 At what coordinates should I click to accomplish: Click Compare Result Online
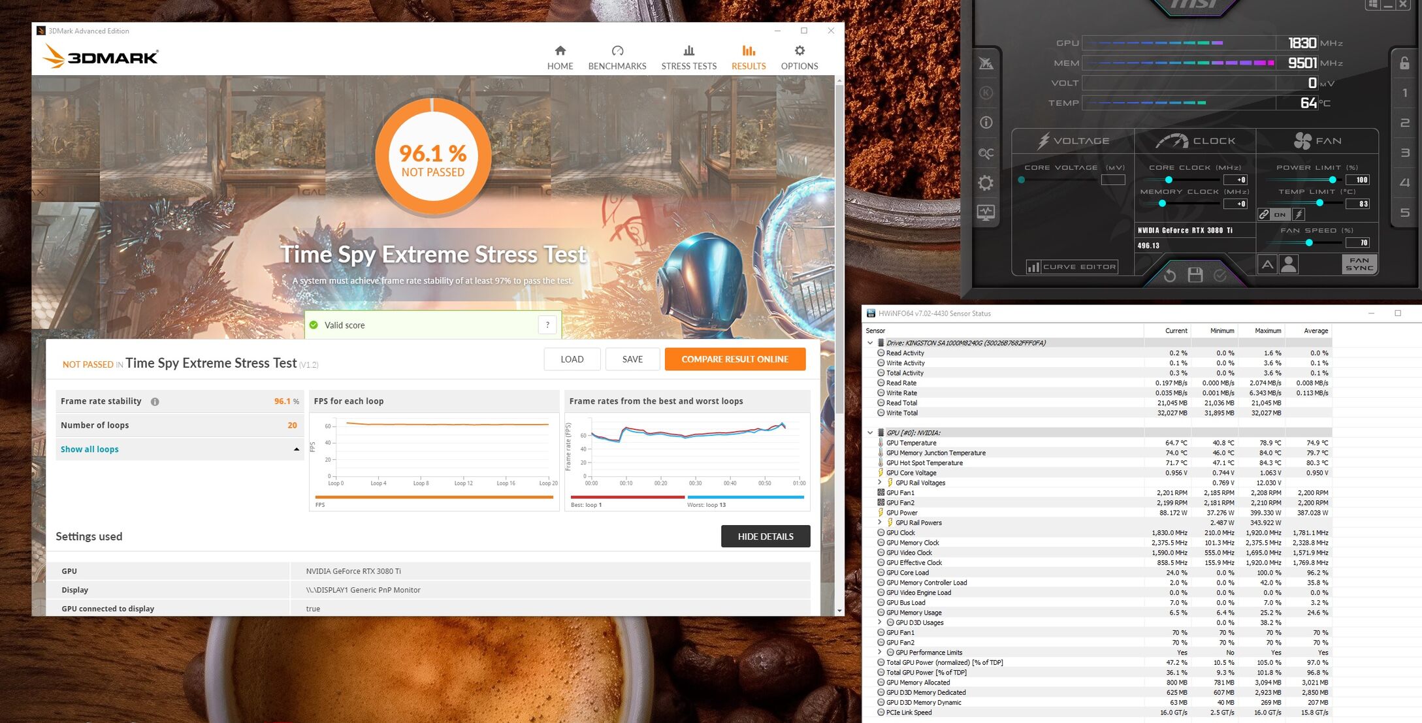pyautogui.click(x=735, y=359)
